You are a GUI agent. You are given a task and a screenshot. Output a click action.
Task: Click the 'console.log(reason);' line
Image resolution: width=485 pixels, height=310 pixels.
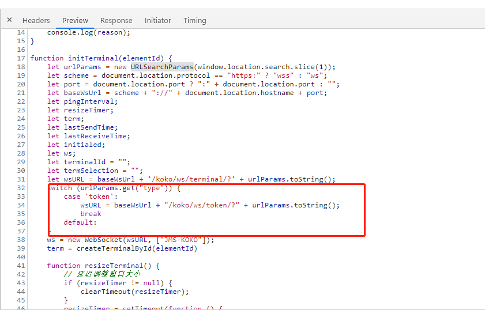88,32
